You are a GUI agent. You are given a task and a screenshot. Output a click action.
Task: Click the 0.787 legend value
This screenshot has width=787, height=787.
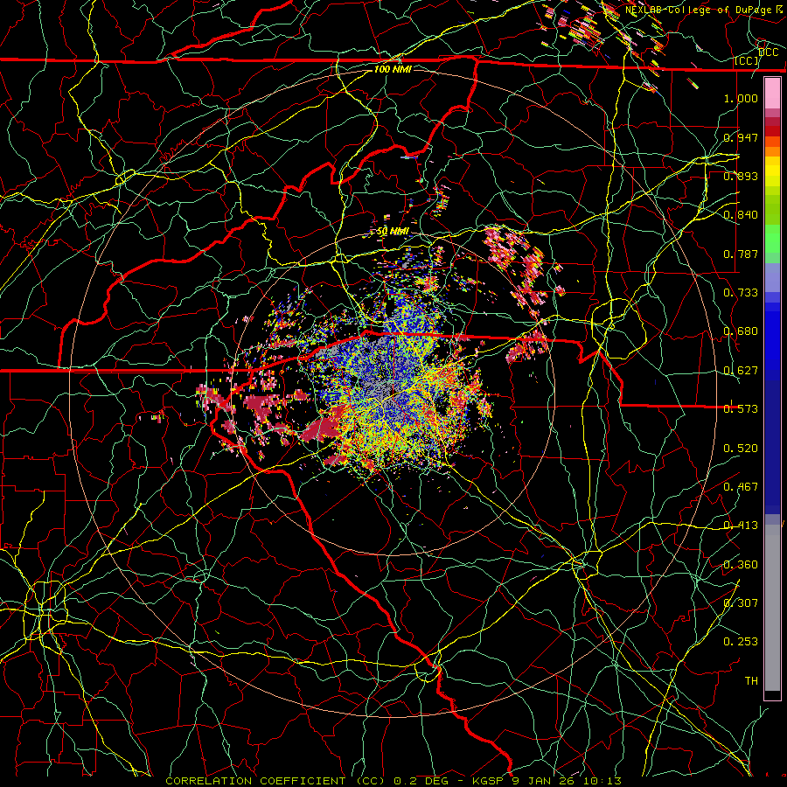[741, 254]
